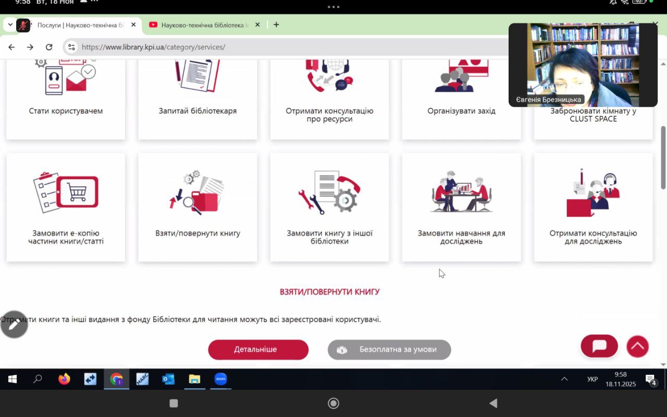Click the wrench and gear interlibrary icon
The image size is (667, 417).
329,192
